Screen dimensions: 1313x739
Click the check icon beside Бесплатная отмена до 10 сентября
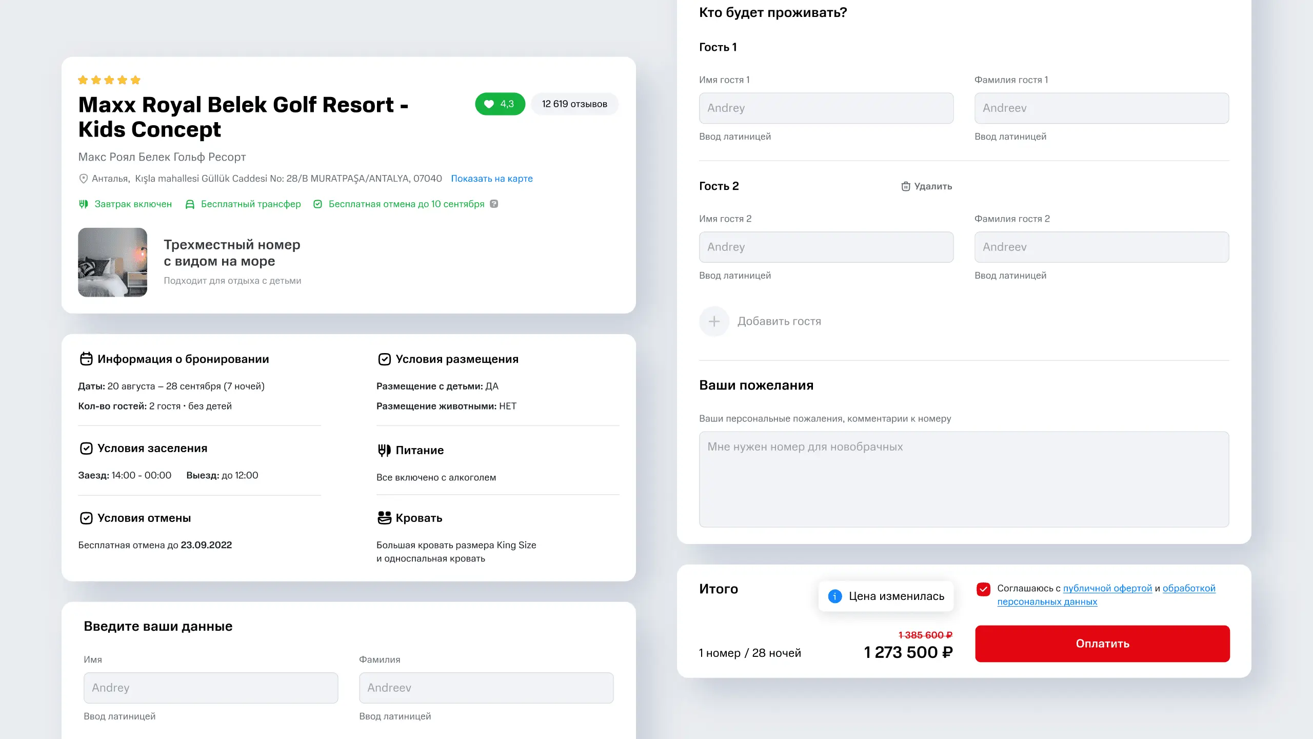point(318,204)
